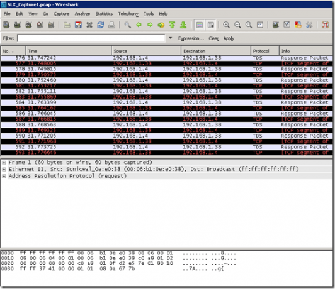Select packet 576 TDS Response row
This screenshot has width=335, height=289.
pyautogui.click(x=167, y=58)
